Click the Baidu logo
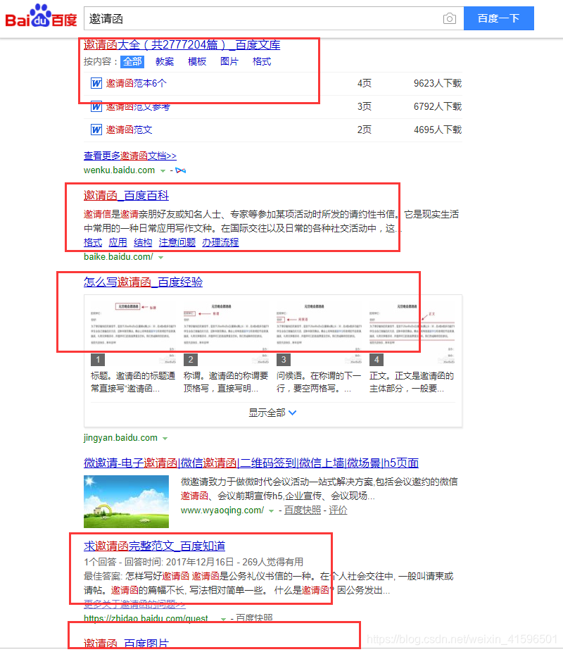This screenshot has width=563, height=652. [x=42, y=18]
